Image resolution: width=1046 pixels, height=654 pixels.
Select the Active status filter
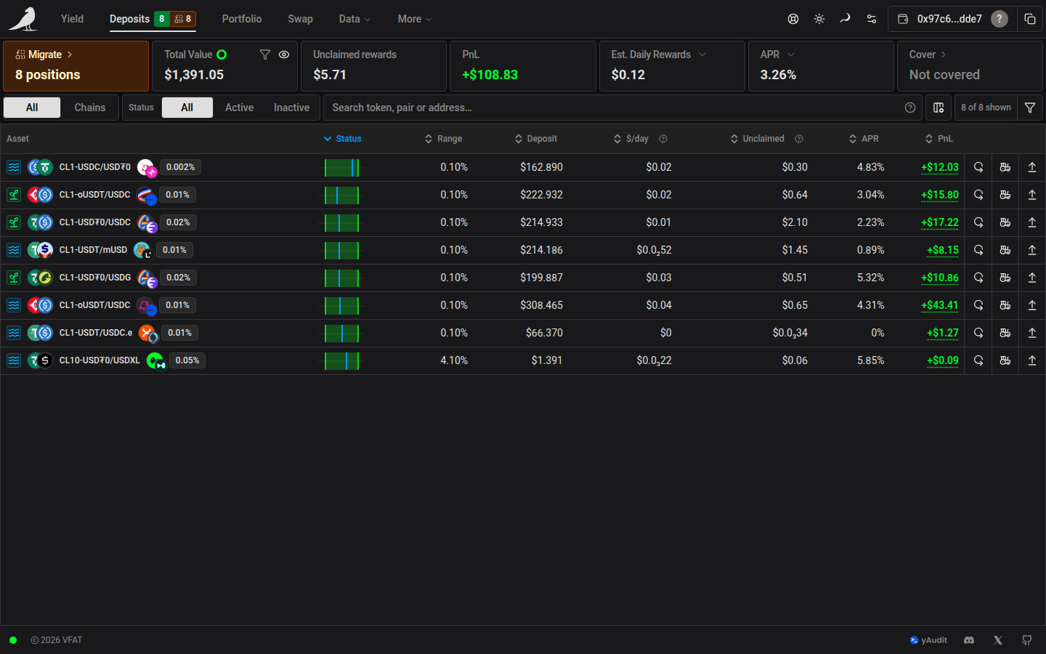(239, 108)
